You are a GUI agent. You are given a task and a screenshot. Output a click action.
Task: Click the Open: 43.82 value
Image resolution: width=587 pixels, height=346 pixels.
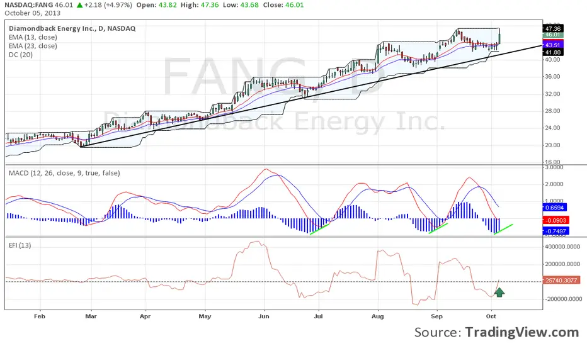point(156,5)
